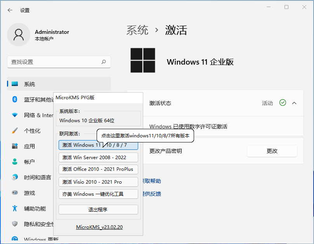The image size is (314, 244).
Task: Click Windows 已使用数字许可证激活 text
Action: tap(188, 126)
